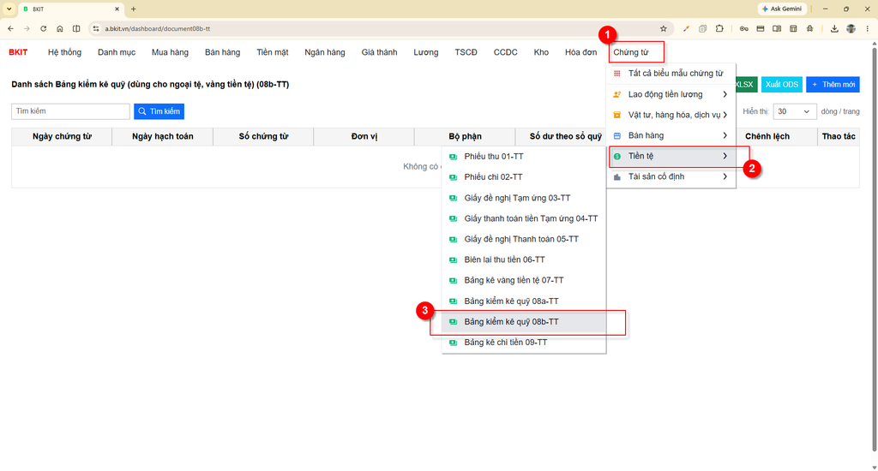Open the browser extensions puzzle icon
This screenshot has height=471, width=878.
point(719,28)
